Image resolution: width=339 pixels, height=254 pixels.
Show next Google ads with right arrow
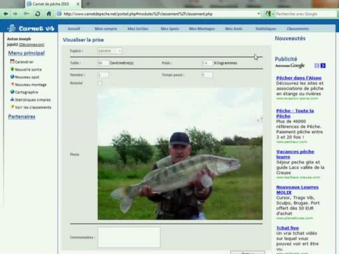click(323, 66)
